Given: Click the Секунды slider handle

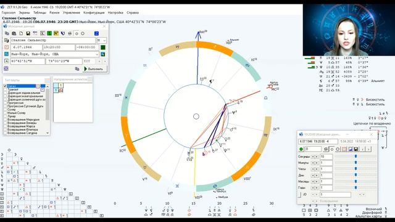Looking at the screenshot, I should click(x=355, y=157).
